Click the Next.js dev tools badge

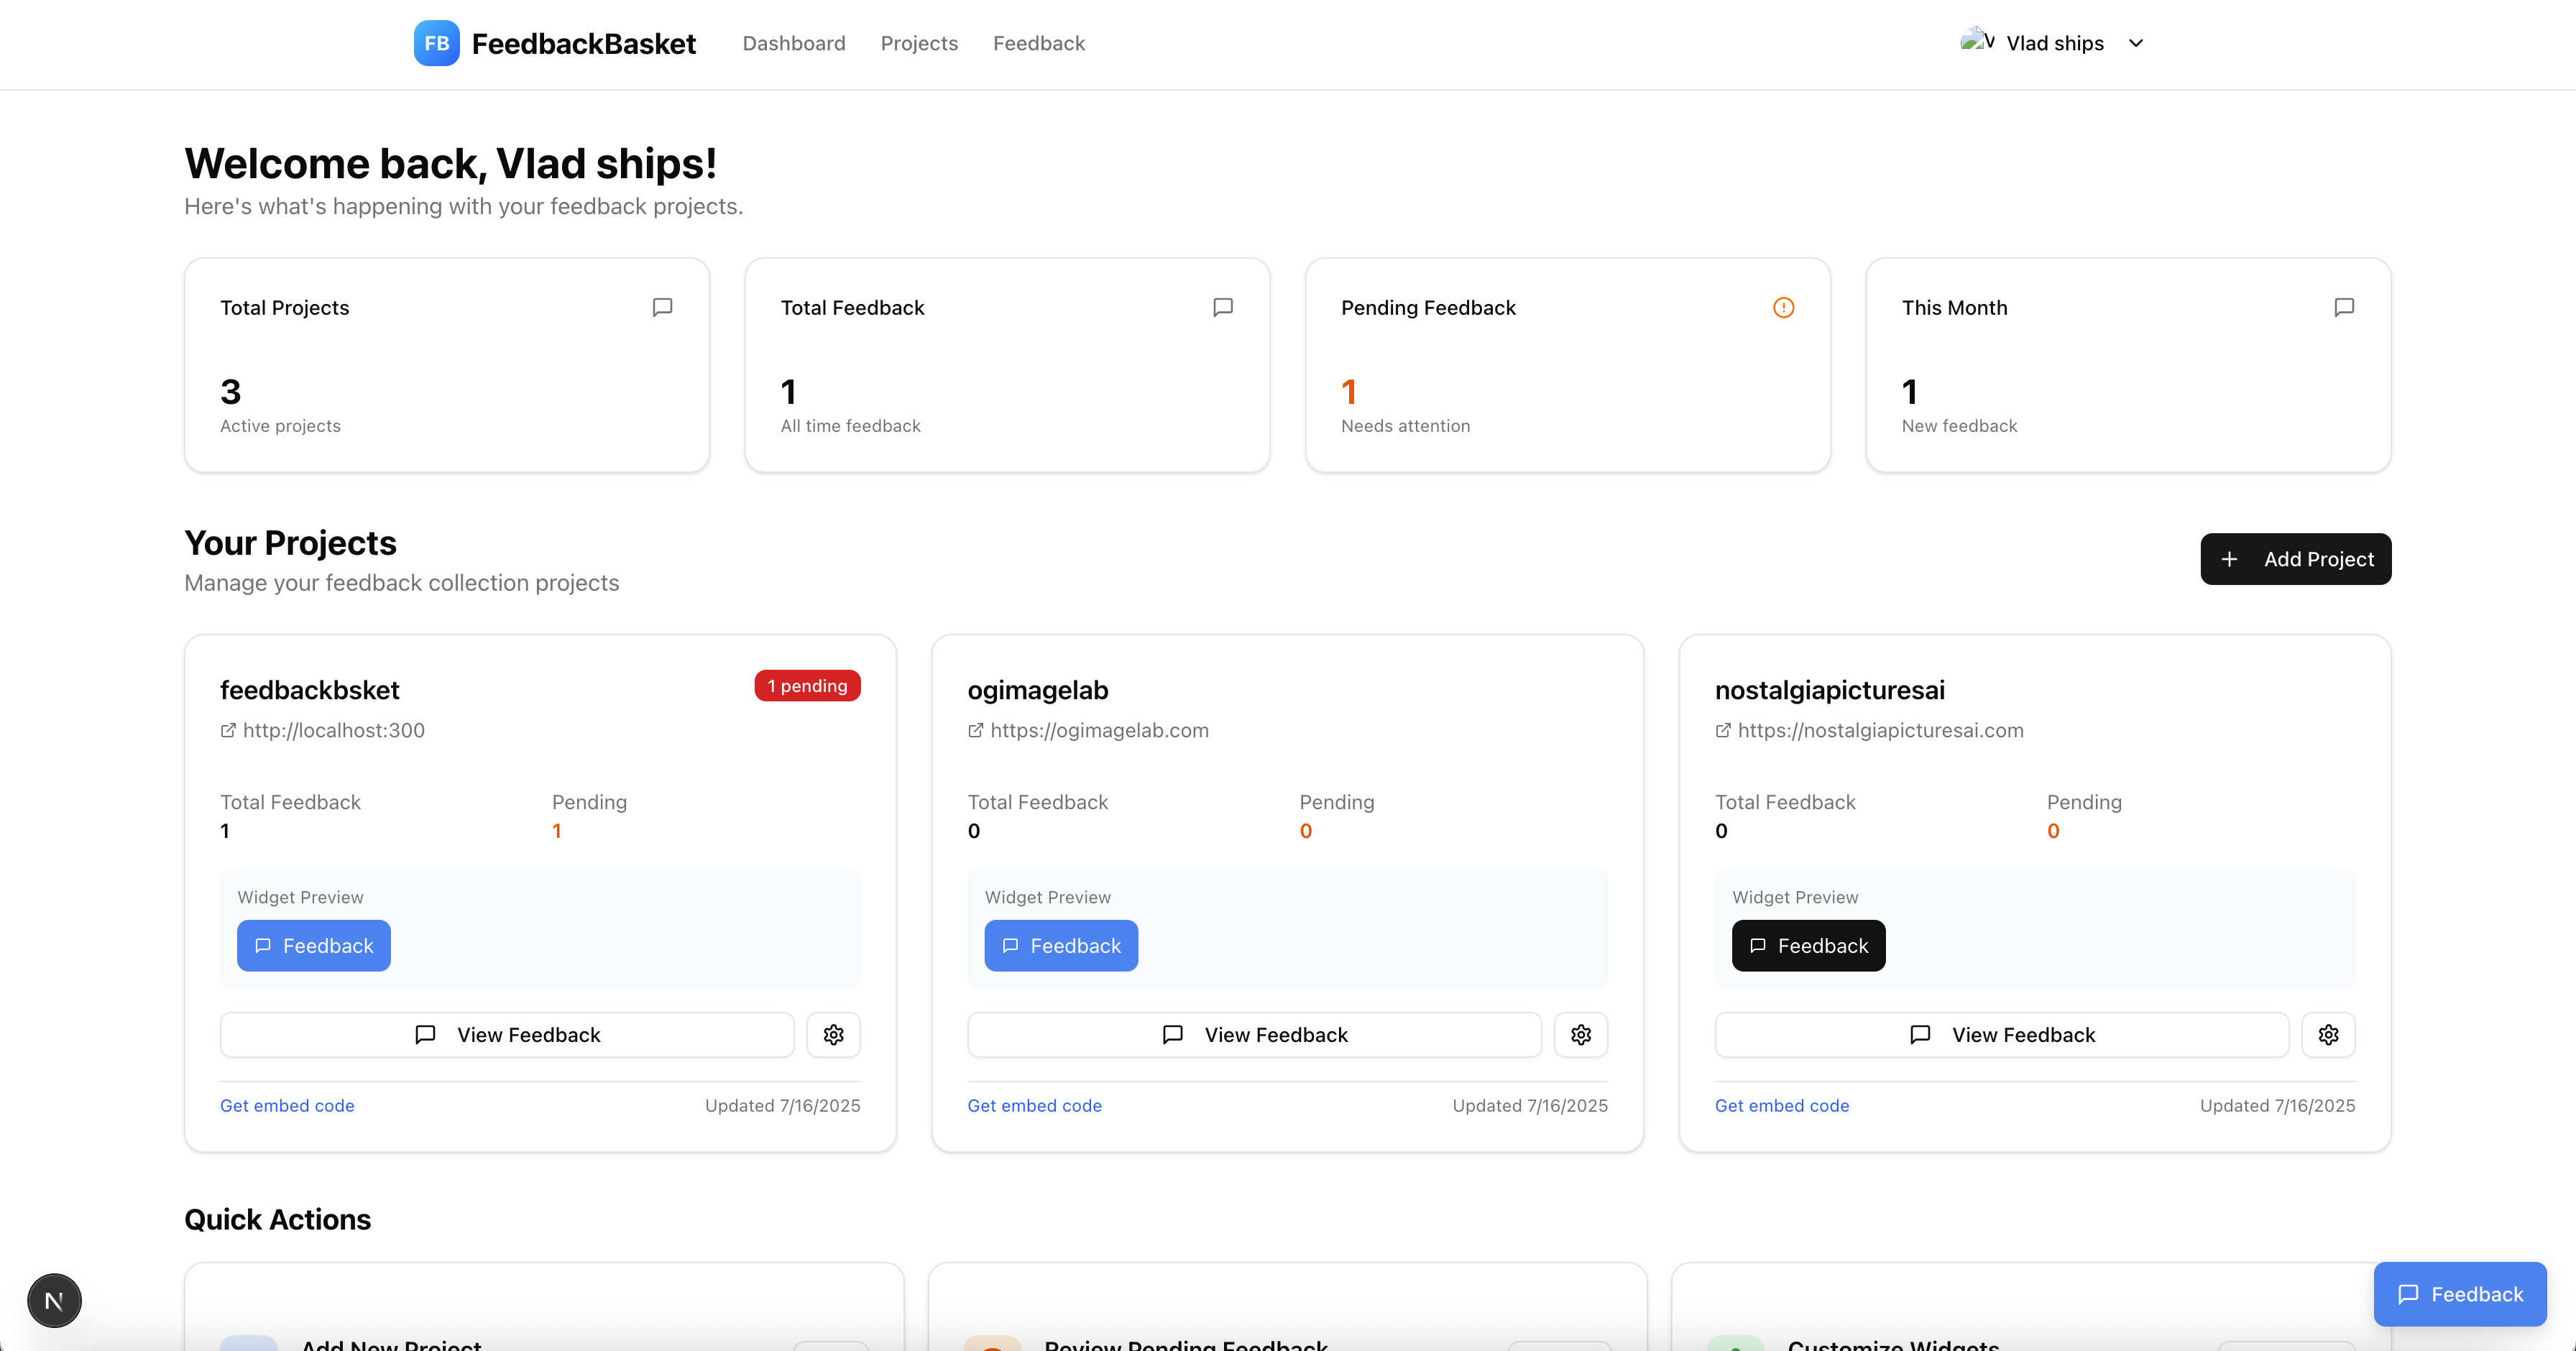coord(54,1300)
